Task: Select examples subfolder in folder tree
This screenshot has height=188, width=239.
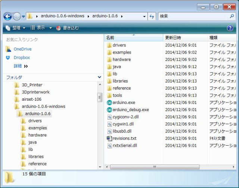Action: click(37, 128)
